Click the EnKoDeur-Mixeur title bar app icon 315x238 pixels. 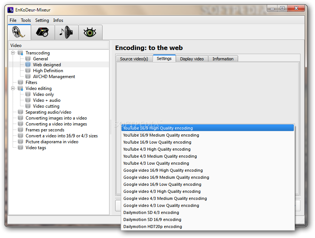pyautogui.click(x=10, y=10)
